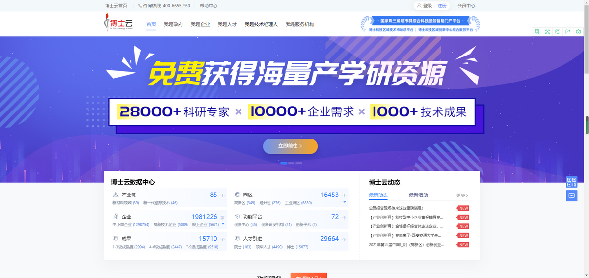Screen dimensions: 589x278
Task: Click the 人才引进 stack icon
Action: tap(237, 238)
